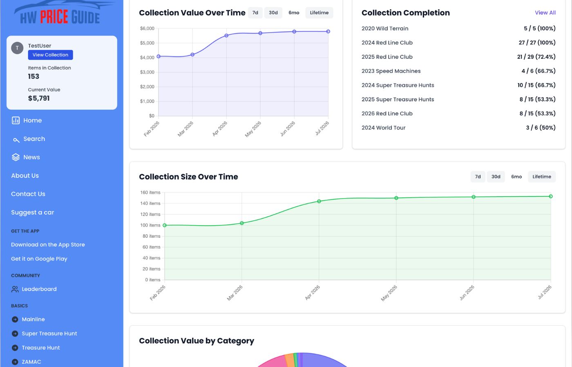572x367 pixels.
Task: Click the 2023 Speed Machines row
Action: 458,71
